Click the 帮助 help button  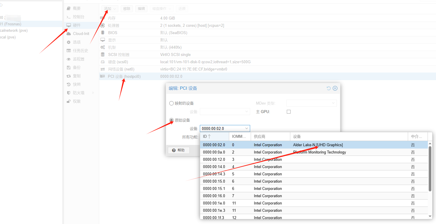point(179,150)
